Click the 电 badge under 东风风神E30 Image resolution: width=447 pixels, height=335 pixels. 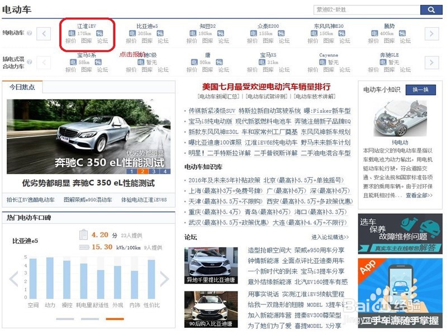(314, 33)
